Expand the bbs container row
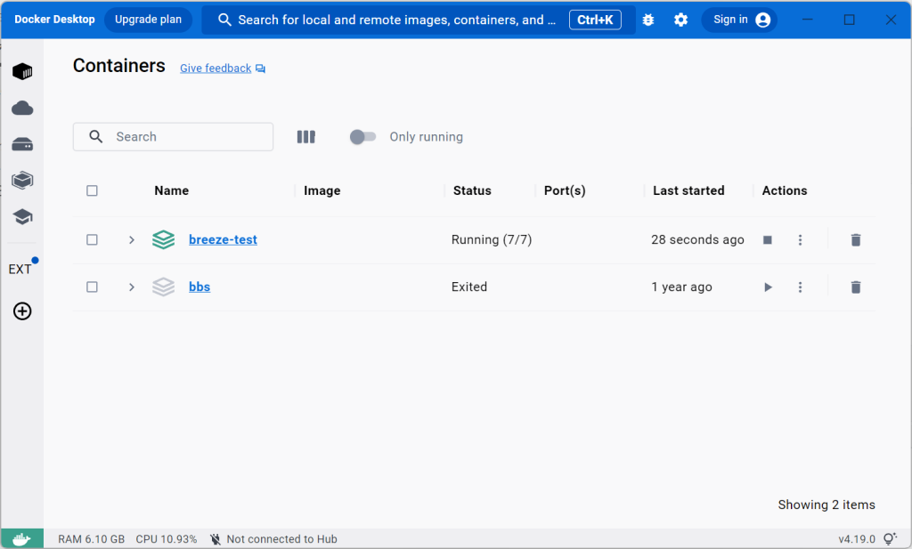Screen dimensions: 912x549 pos(131,287)
